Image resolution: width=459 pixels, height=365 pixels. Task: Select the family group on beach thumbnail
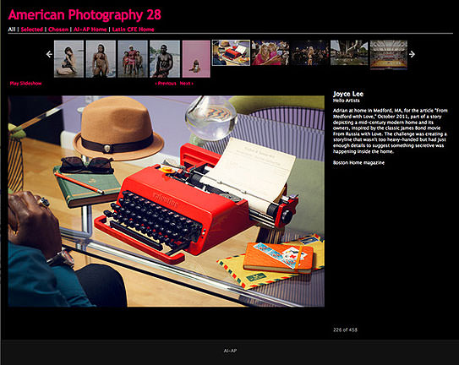pos(133,59)
